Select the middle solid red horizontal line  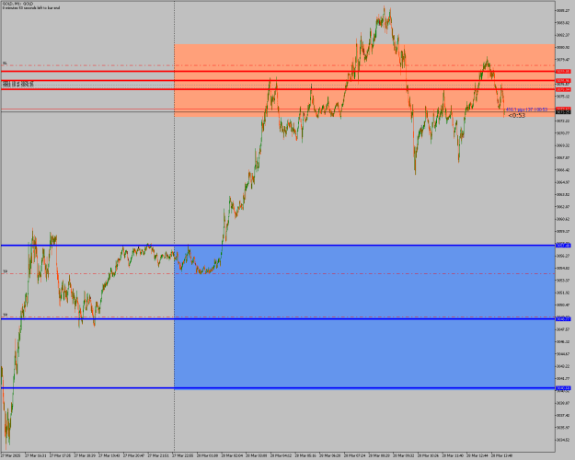(x=278, y=80)
